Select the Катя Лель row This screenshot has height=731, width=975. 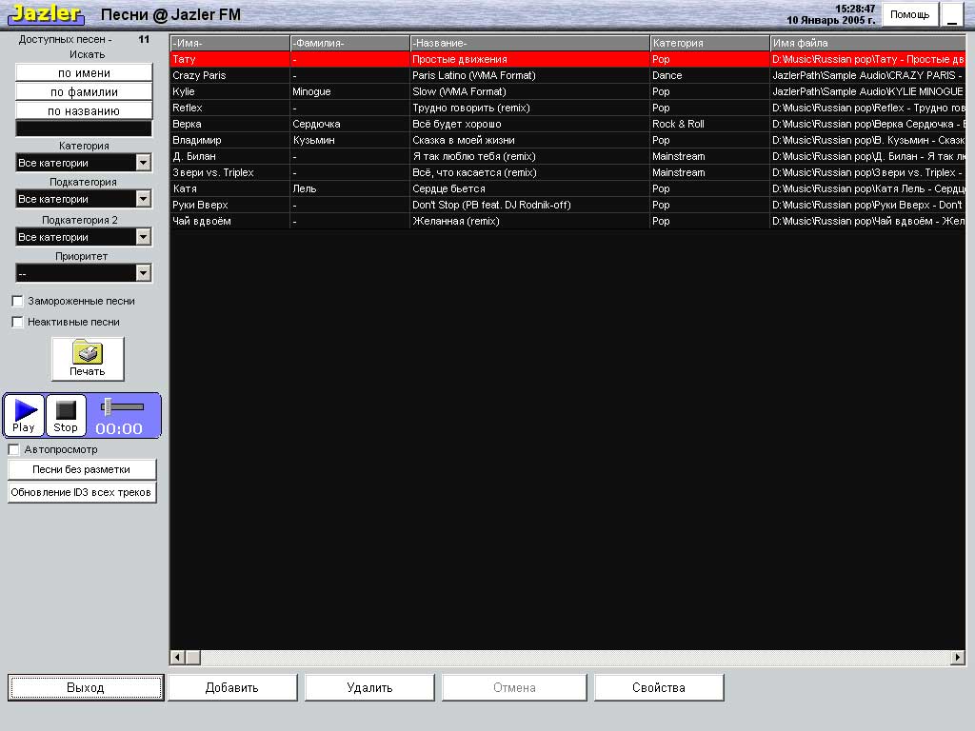coord(567,188)
